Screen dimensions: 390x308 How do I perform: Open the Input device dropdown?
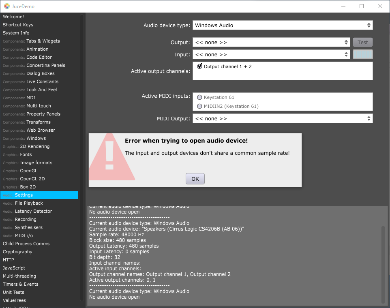point(271,54)
